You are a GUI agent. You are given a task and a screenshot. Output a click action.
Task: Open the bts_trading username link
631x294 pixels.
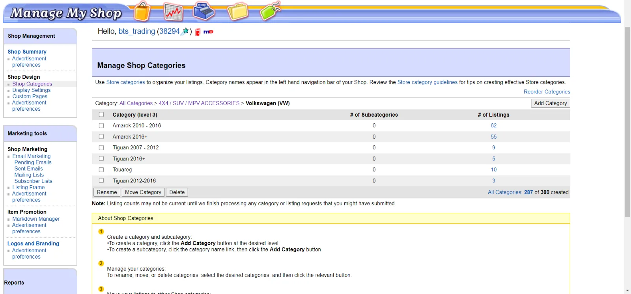click(137, 32)
